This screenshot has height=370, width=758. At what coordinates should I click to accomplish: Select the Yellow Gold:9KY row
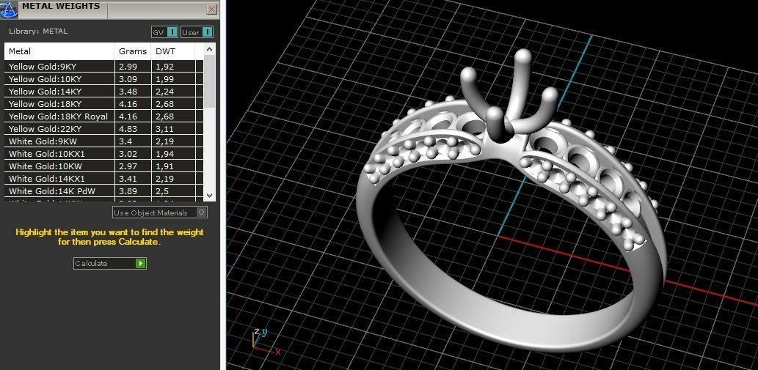coord(104,67)
